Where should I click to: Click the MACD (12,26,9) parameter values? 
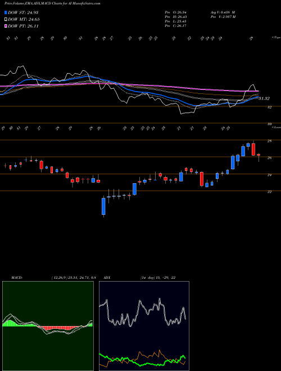click(x=73, y=278)
